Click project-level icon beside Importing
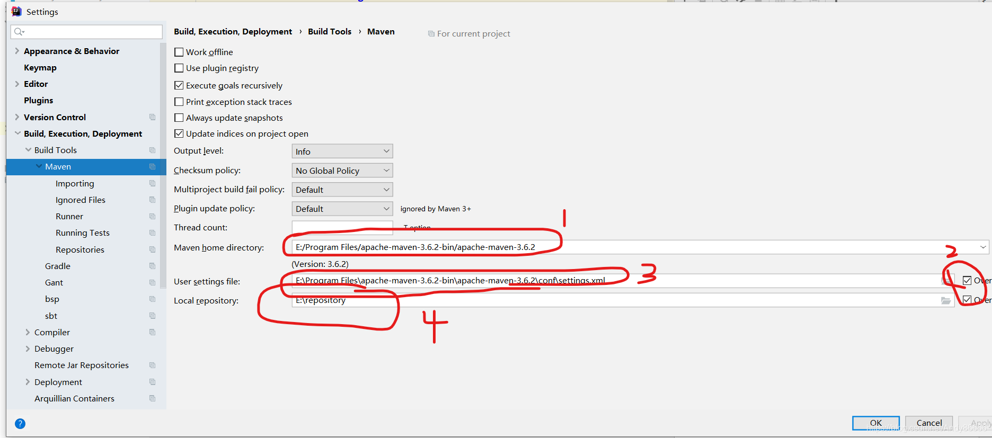This screenshot has height=438, width=992. pyautogui.click(x=153, y=183)
